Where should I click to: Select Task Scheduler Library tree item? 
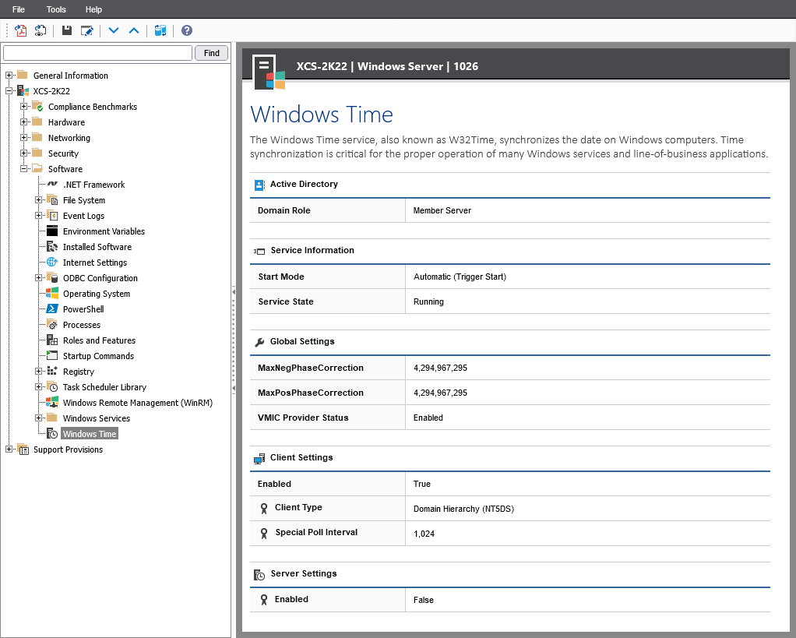(104, 387)
